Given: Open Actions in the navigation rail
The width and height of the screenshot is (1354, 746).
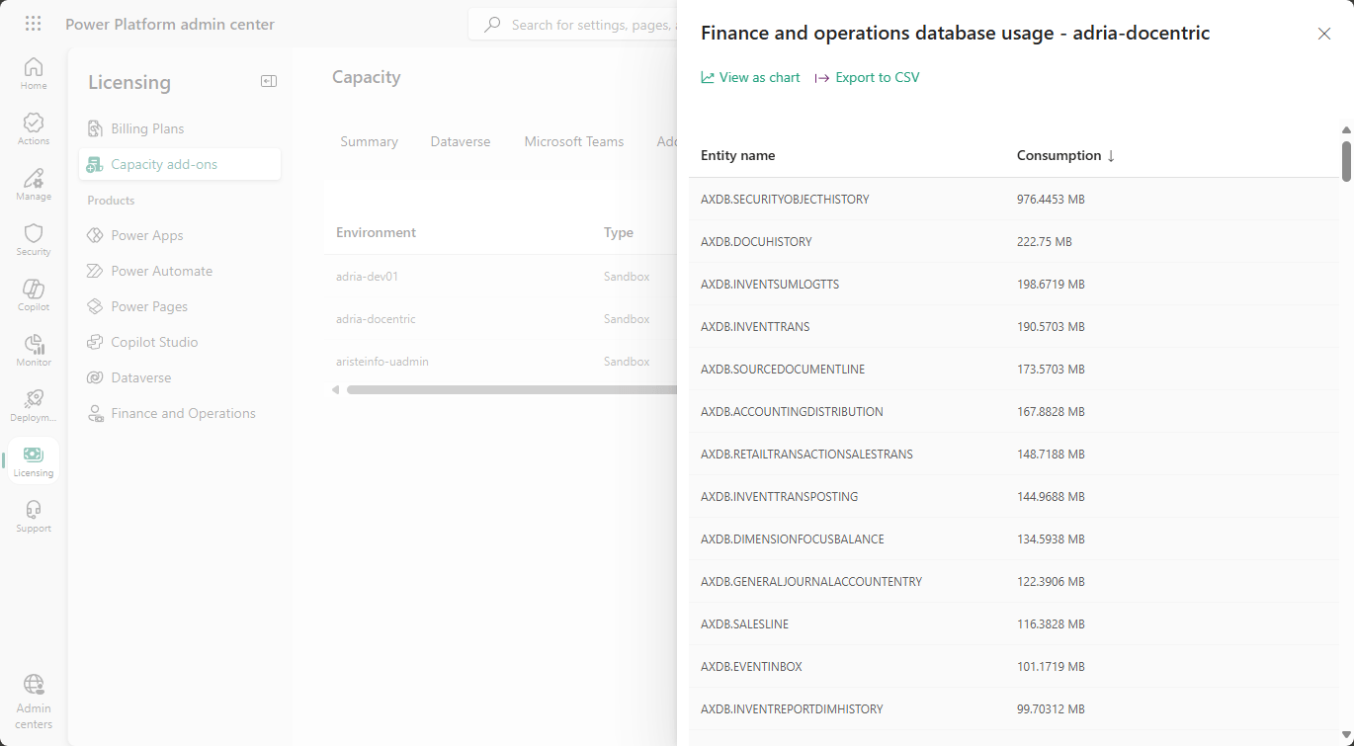Looking at the screenshot, I should [x=34, y=128].
